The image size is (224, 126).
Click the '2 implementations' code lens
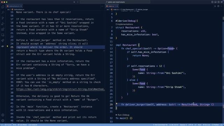click(x=124, y=24)
